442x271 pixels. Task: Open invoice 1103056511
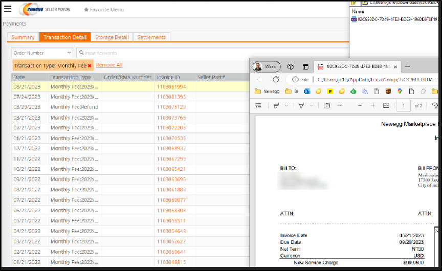tap(171, 220)
